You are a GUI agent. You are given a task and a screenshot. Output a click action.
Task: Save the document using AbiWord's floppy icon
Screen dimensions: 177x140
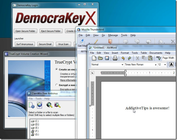107,58
